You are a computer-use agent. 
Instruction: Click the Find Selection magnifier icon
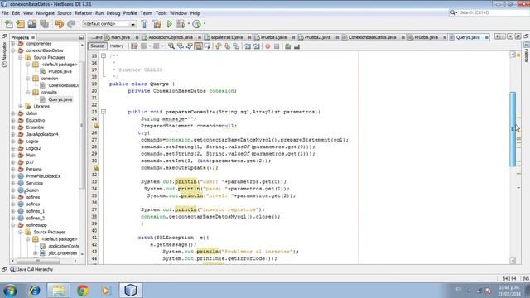pos(171,46)
